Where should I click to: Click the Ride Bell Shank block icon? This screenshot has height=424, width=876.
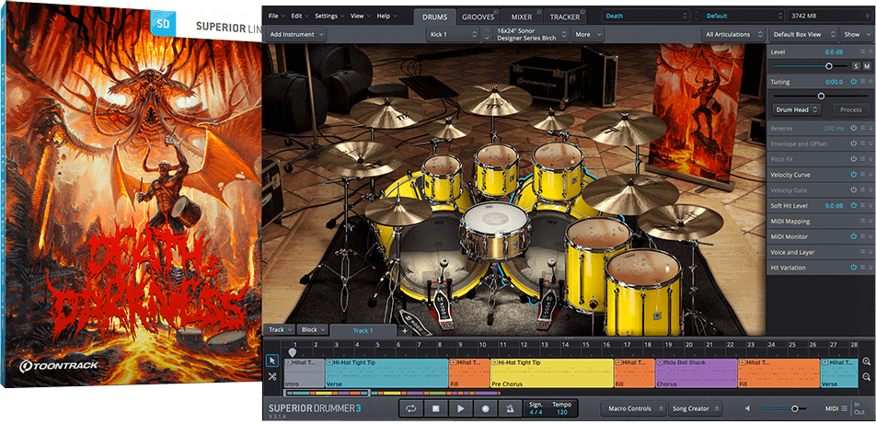(x=660, y=362)
